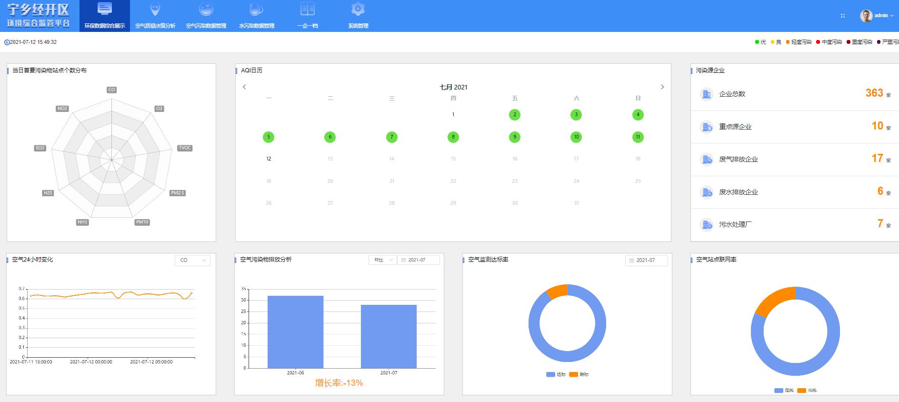Image resolution: width=899 pixels, height=402 pixels.
Task: Click the 空气污染数据管理 globe icon
Action: pos(206,9)
